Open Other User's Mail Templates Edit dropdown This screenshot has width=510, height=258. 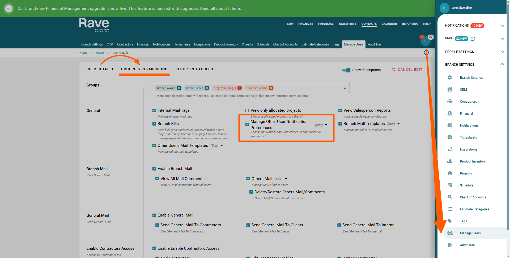(222, 145)
